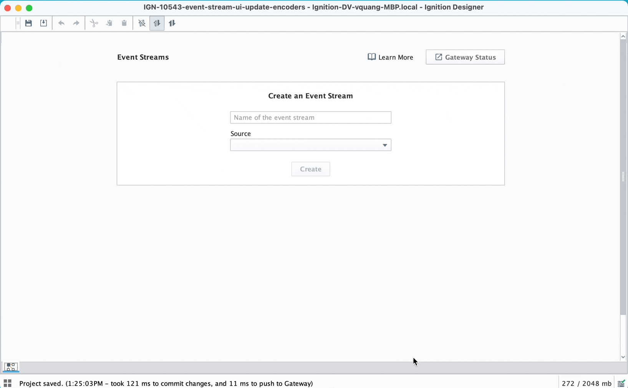This screenshot has height=388, width=628.
Task: Focus the event stream name field
Action: tap(310, 117)
